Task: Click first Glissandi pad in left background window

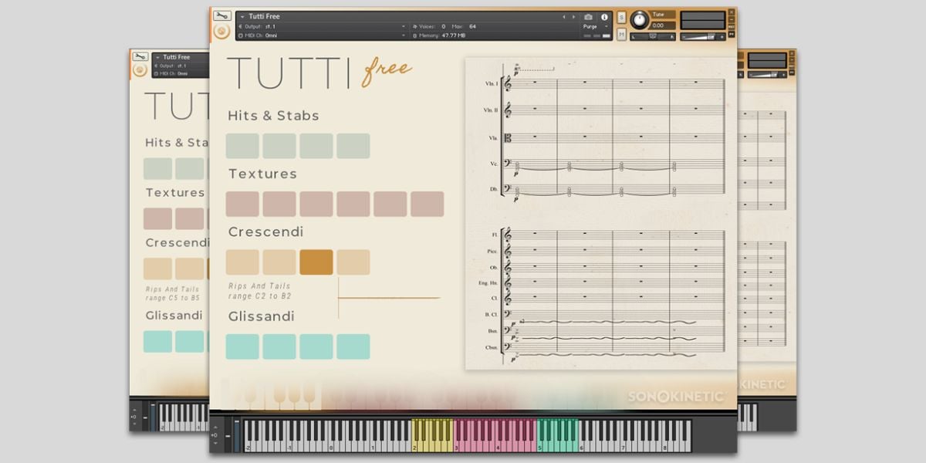Action: [157, 342]
